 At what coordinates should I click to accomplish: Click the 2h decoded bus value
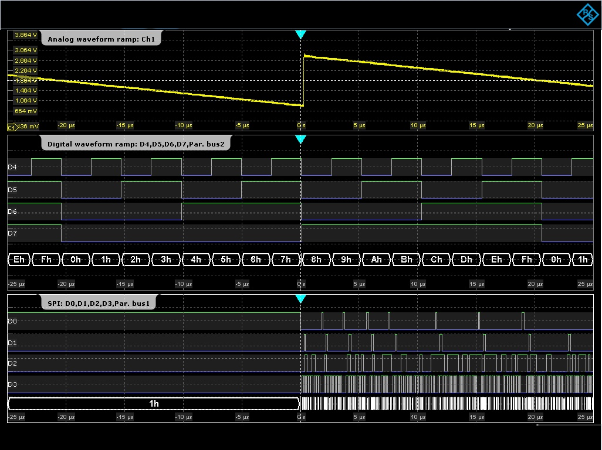136,260
